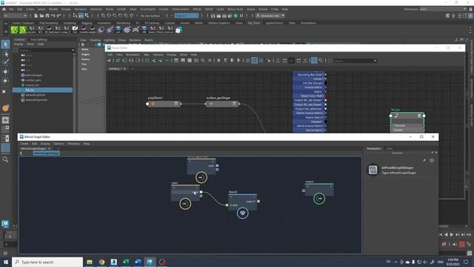Toggle the highlighted snap icon in status line

click(81, 16)
